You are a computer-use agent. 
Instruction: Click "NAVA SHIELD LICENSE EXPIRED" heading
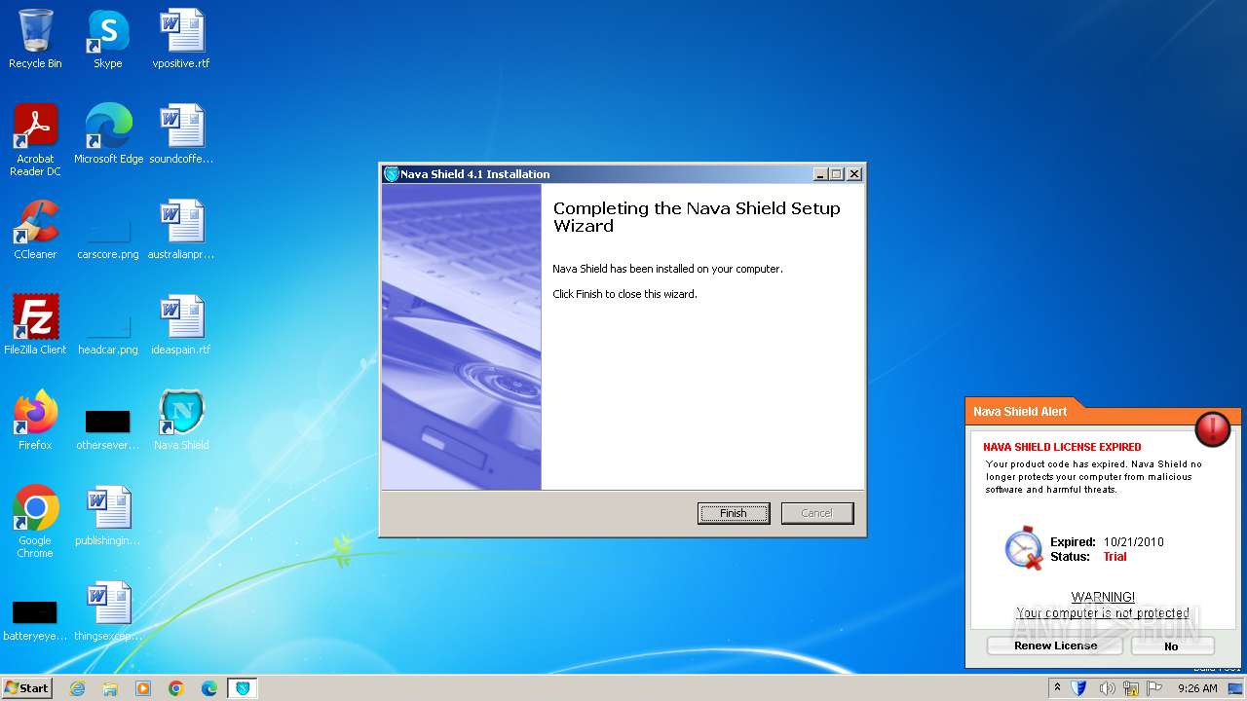pyautogui.click(x=1062, y=447)
